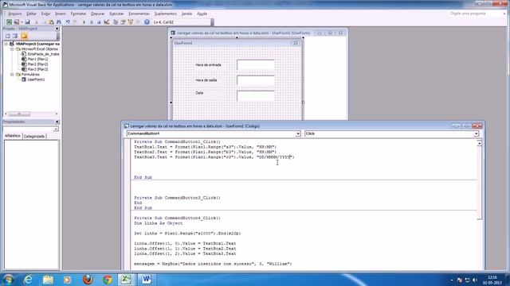
Task: Open the Executar menu
Action: [x=116, y=14]
